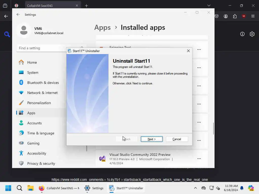
Task: Open Firefox list all tabs dropdown
Action: (x=209, y=6)
